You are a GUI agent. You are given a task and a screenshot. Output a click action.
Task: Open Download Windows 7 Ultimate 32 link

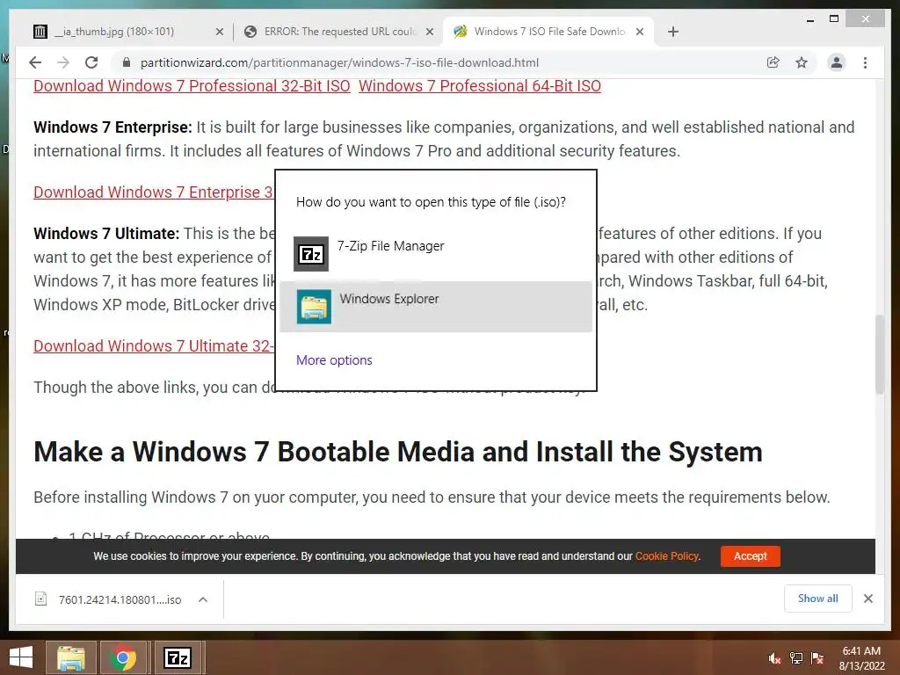[154, 346]
